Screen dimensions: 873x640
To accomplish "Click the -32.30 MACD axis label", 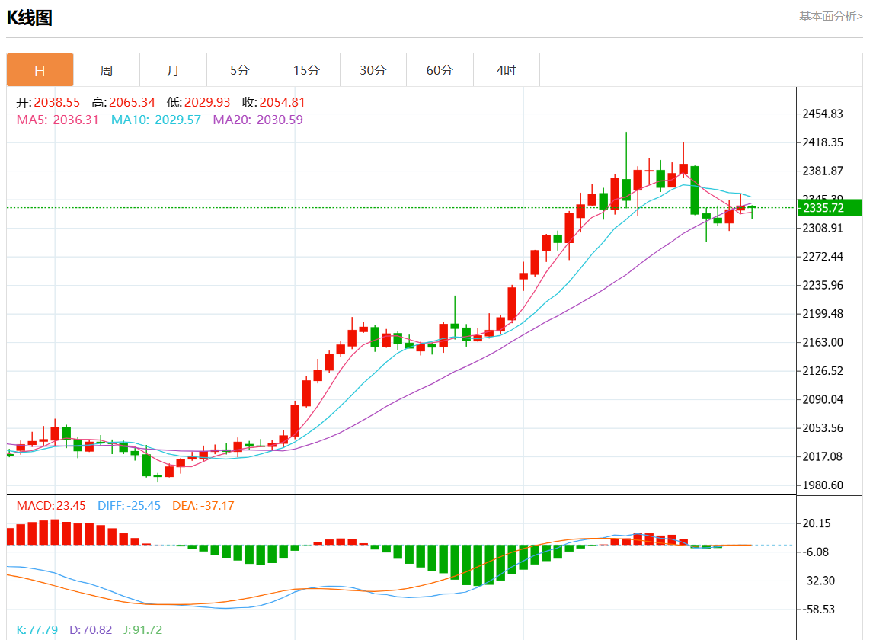I will [818, 581].
